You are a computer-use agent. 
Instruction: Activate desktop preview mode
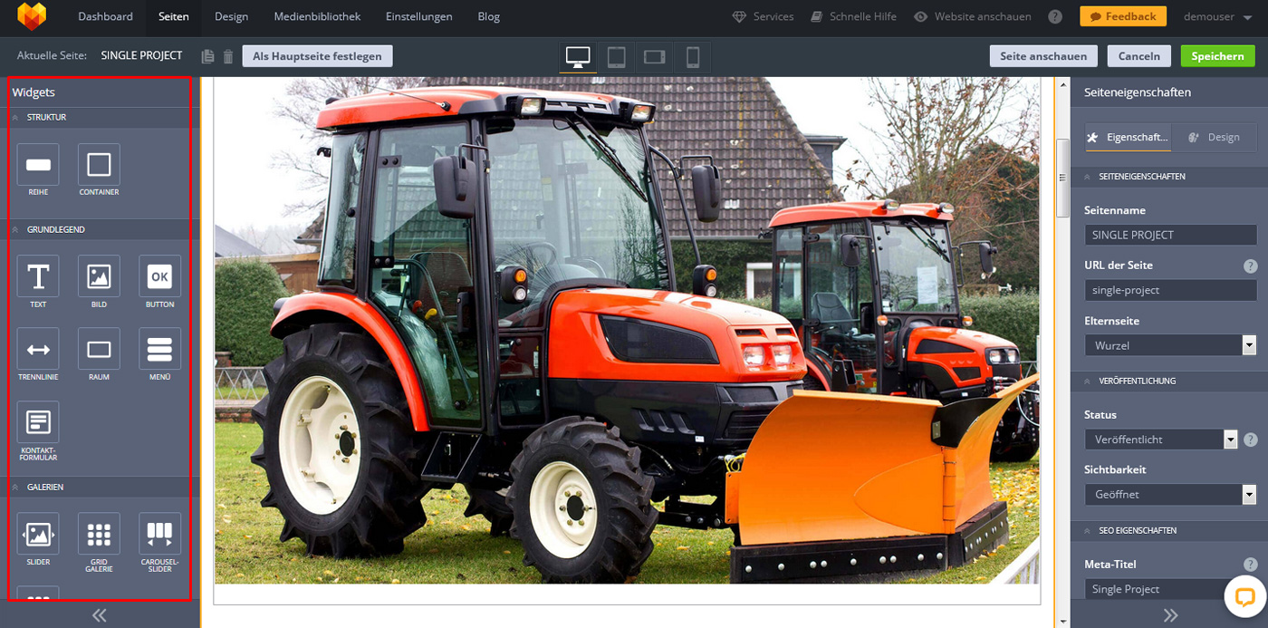(578, 57)
